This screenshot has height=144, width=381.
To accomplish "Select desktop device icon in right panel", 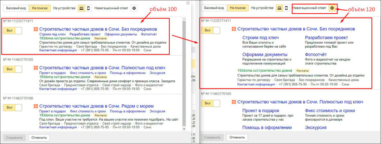I will (x=280, y=8).
